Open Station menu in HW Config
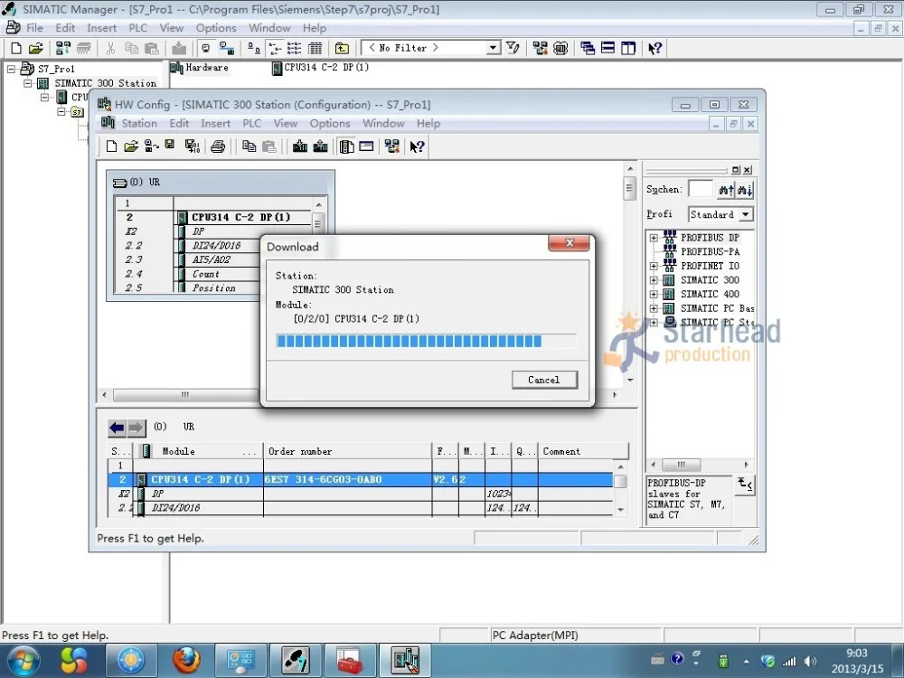Viewport: 904px width, 678px height. click(x=139, y=123)
